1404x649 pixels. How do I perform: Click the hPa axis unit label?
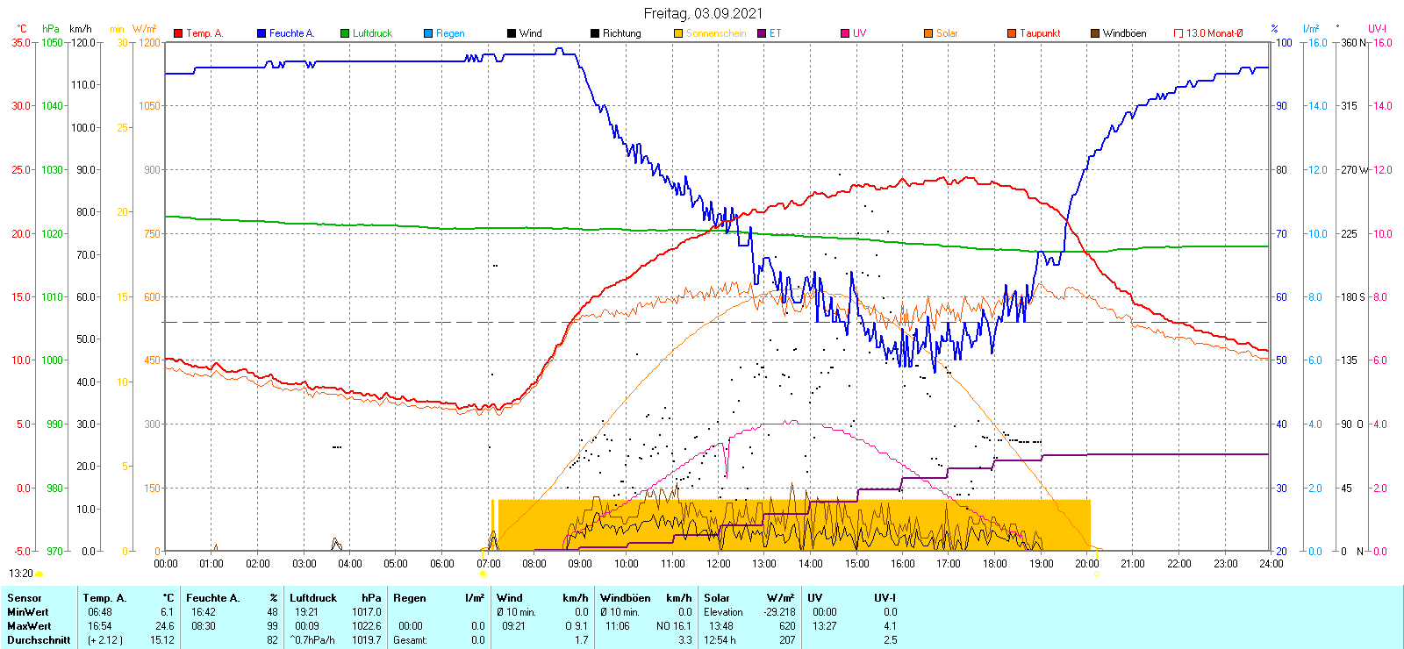point(51,29)
